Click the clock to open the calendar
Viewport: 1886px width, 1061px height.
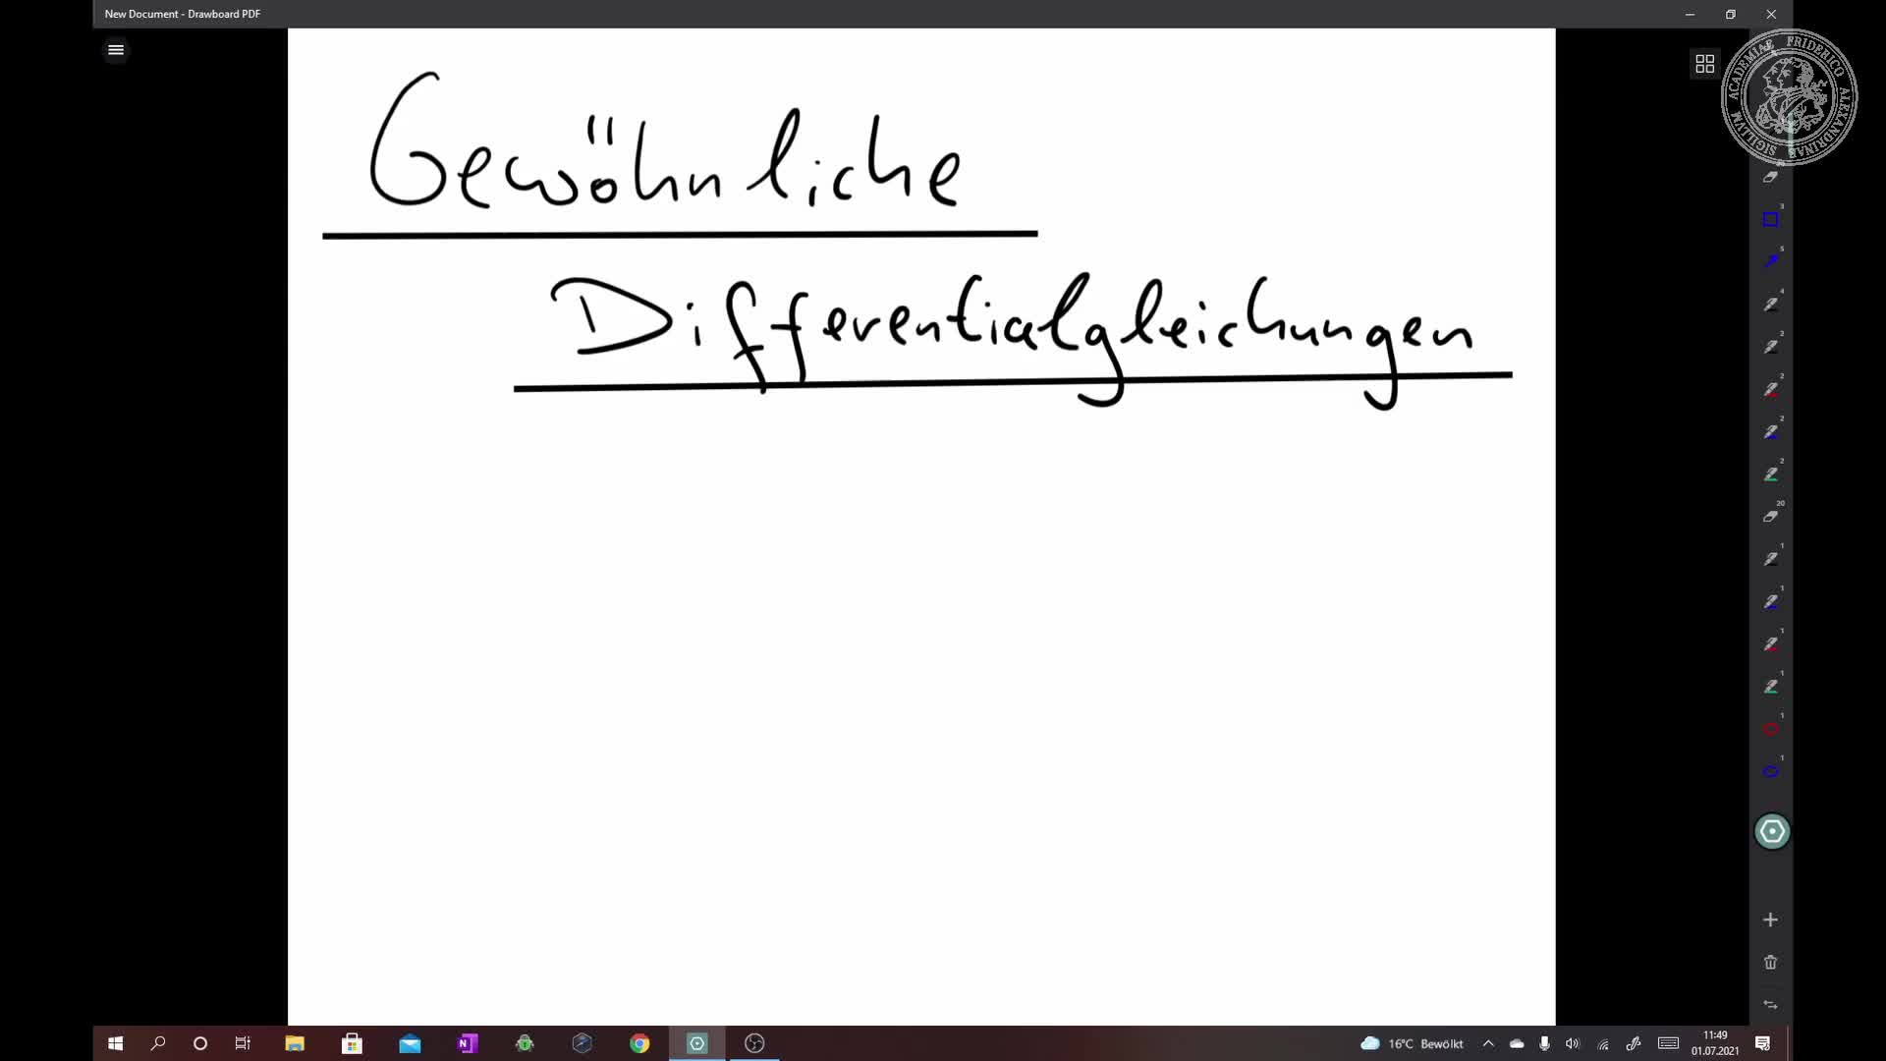point(1714,1043)
